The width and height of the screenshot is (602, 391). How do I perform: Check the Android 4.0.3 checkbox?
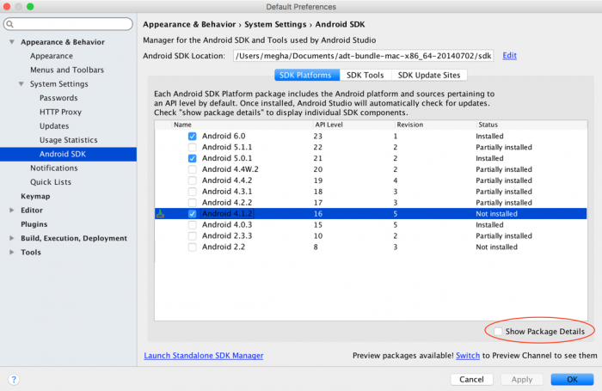(x=193, y=225)
